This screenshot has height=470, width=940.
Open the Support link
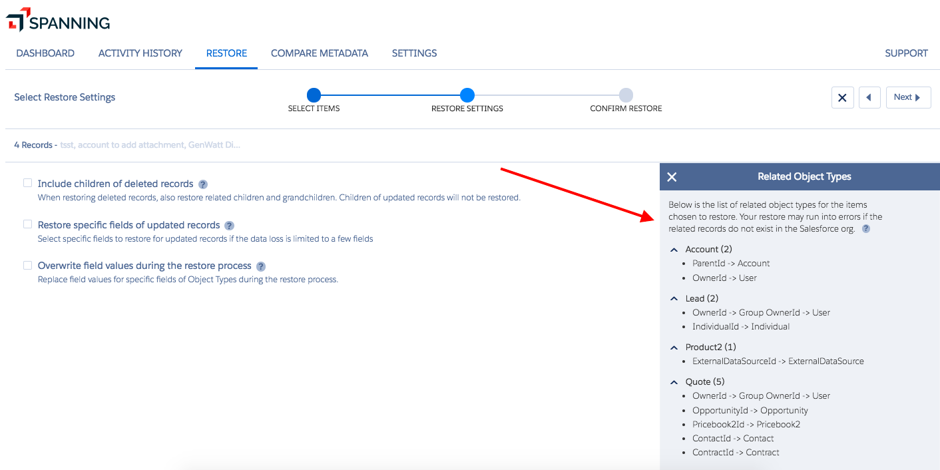coord(905,53)
